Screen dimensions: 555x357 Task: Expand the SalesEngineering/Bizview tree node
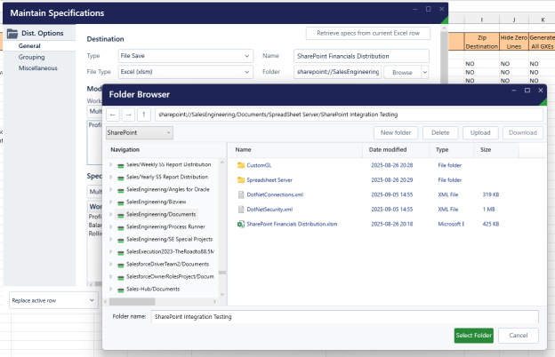(110, 202)
